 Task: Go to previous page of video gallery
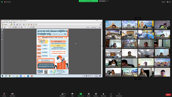coord(138,19)
